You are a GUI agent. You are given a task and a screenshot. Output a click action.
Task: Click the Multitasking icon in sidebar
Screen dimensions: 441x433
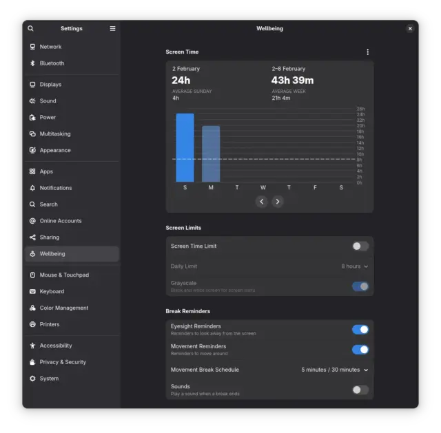(32, 134)
